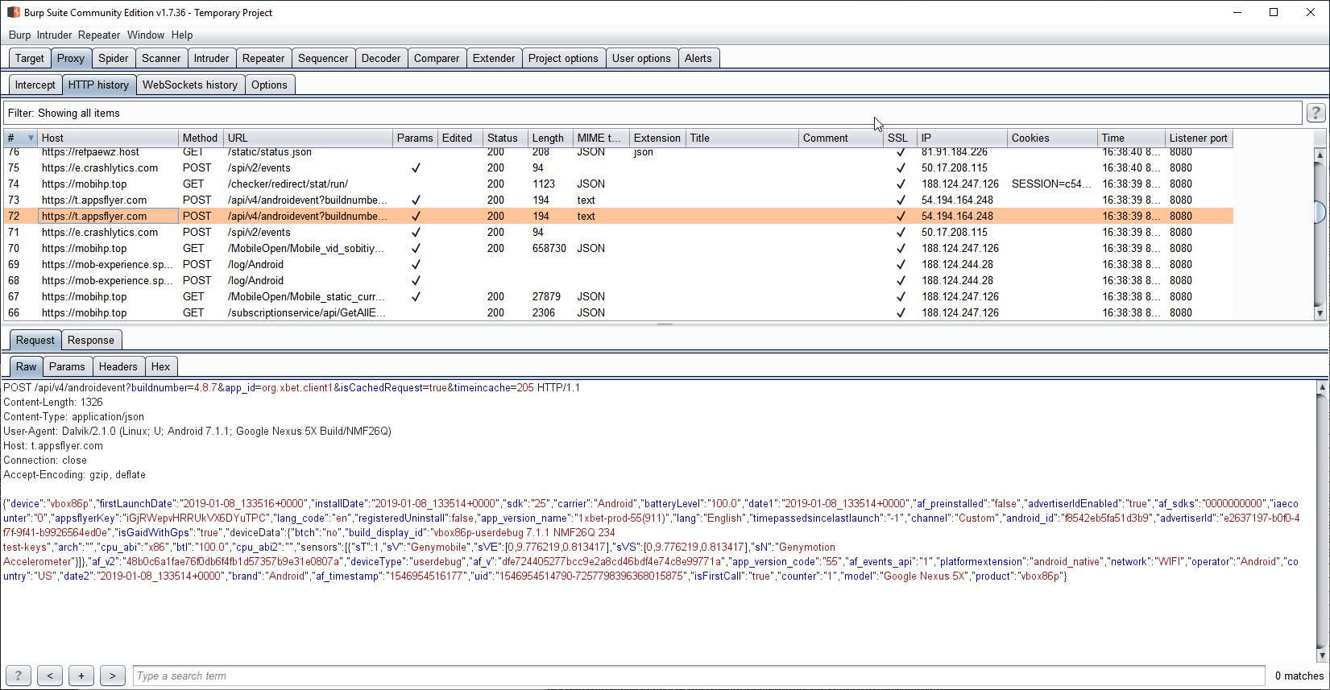Image resolution: width=1330 pixels, height=690 pixels.
Task: Switch to the Spider tab
Action: pos(114,58)
